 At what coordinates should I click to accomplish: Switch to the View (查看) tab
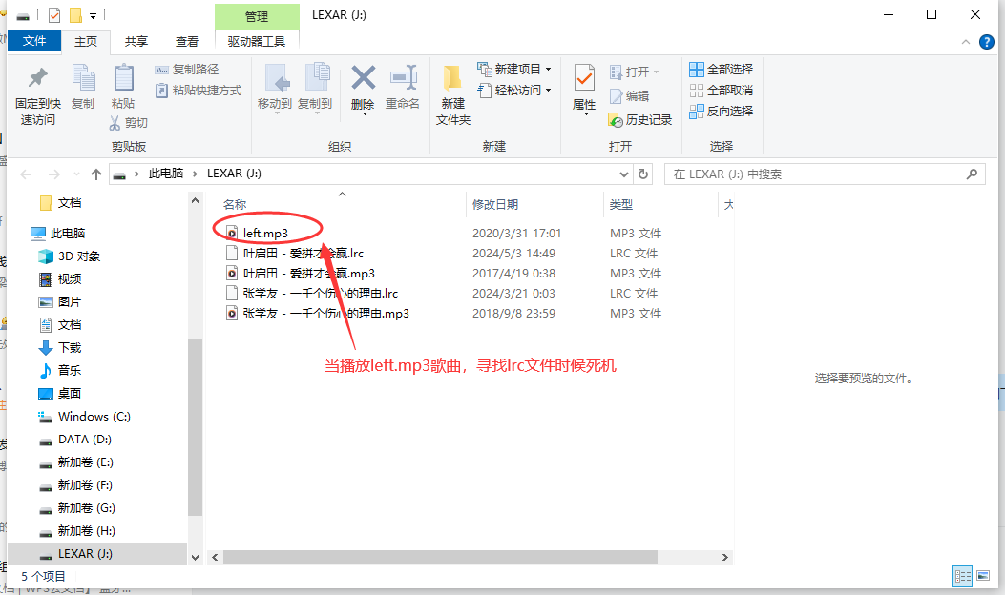click(x=187, y=42)
